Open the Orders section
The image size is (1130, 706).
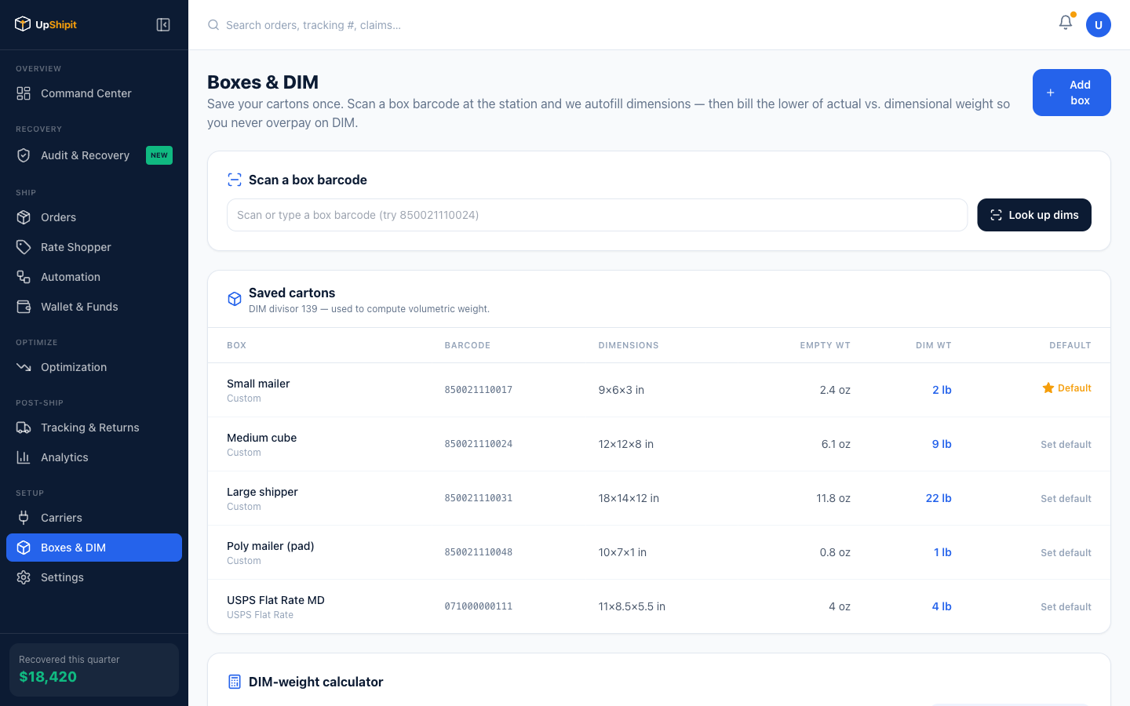[x=94, y=217]
